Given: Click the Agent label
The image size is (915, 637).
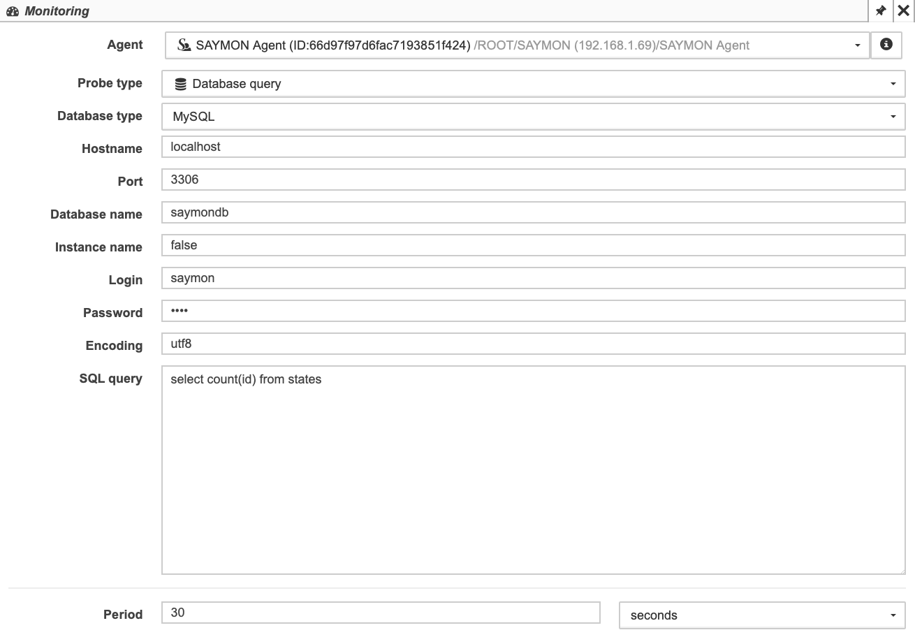Looking at the screenshot, I should 125,45.
